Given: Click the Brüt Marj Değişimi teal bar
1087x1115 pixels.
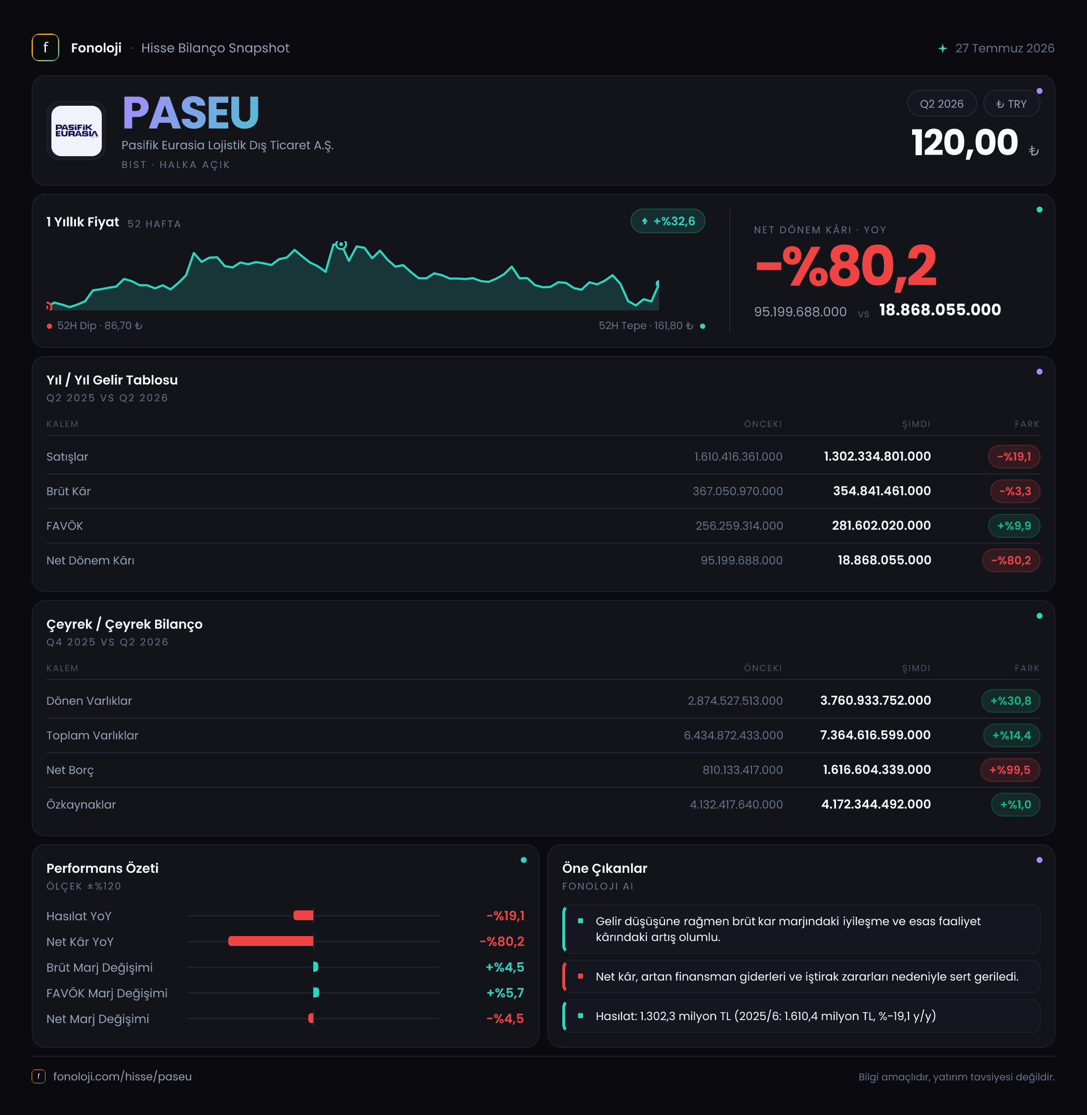Looking at the screenshot, I should coord(316,967).
